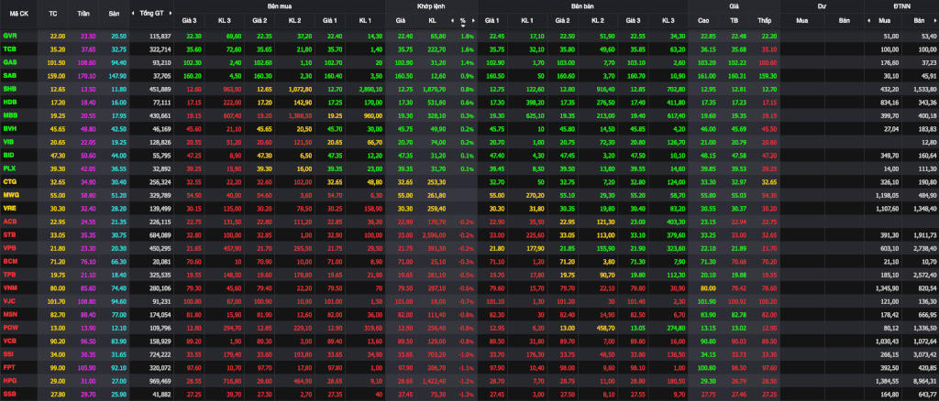The width and height of the screenshot is (939, 401).
Task: Open stock symbol SSI
Action: (9, 352)
